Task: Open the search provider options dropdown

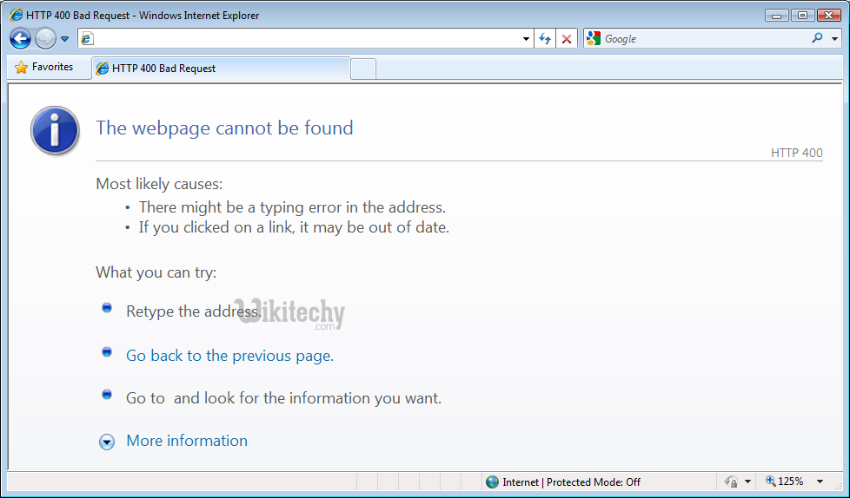Action: pos(835,39)
